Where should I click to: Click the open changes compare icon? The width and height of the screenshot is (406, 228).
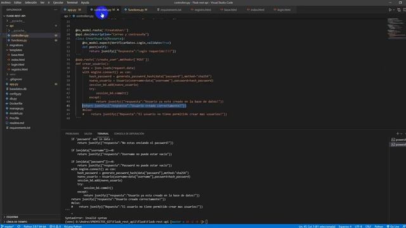point(399,10)
